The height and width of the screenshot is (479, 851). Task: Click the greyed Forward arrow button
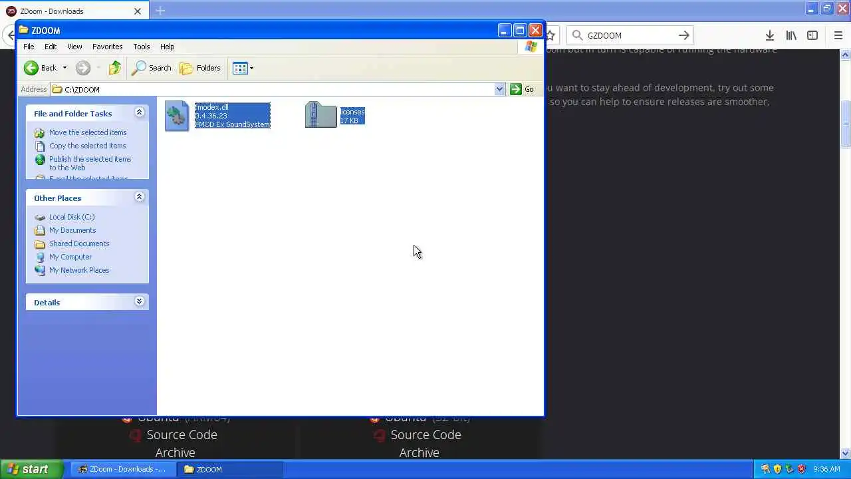click(x=83, y=68)
